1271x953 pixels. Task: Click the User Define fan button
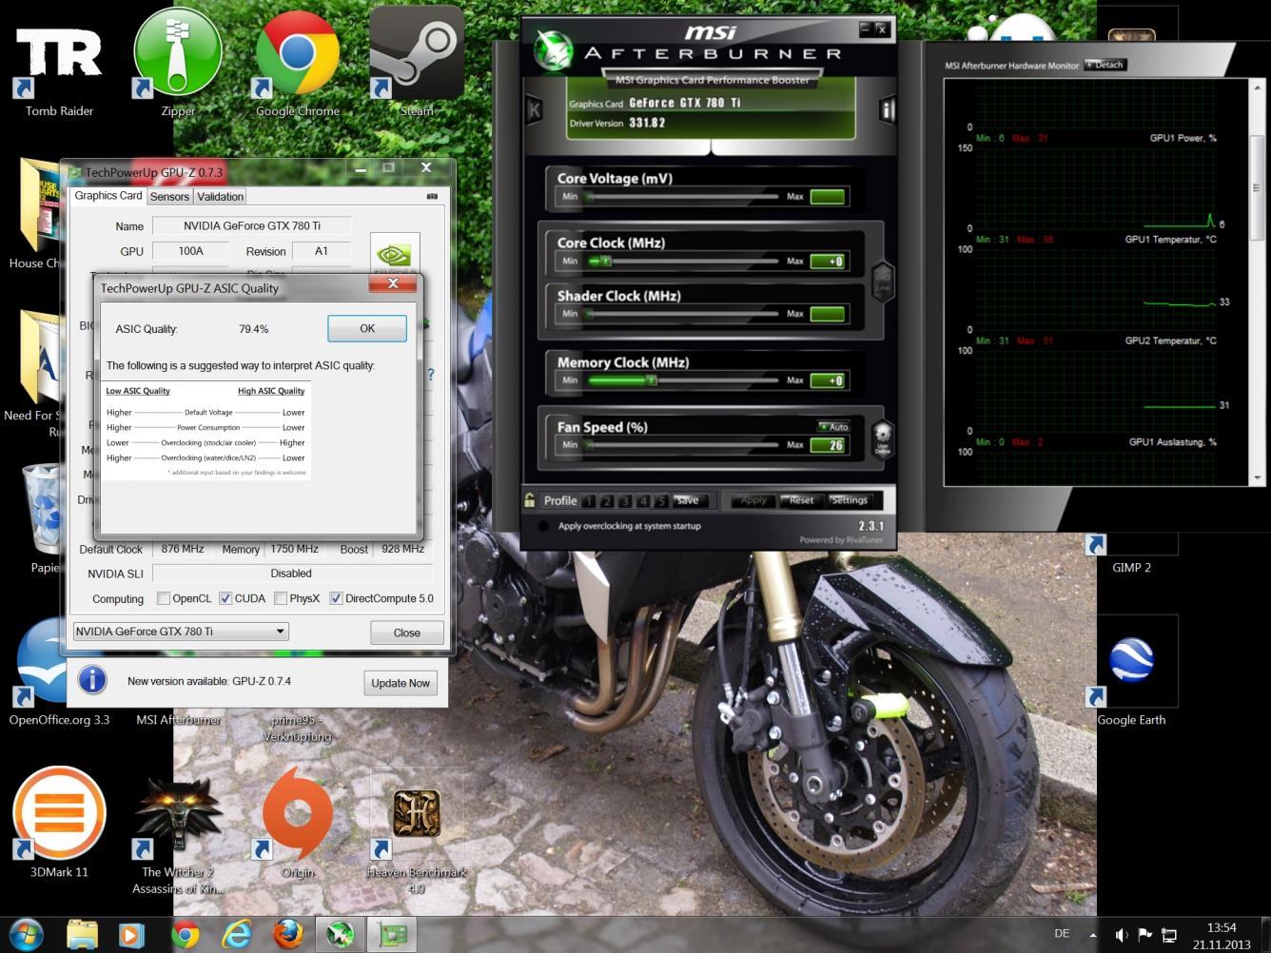coord(883,441)
